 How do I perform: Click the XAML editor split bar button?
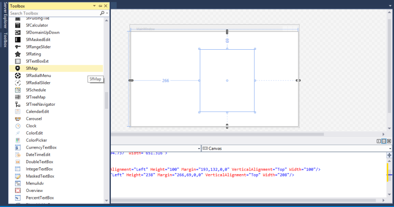(389, 155)
